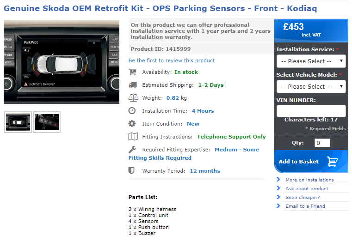Click the wrench fitting expertise icon

coord(132,150)
